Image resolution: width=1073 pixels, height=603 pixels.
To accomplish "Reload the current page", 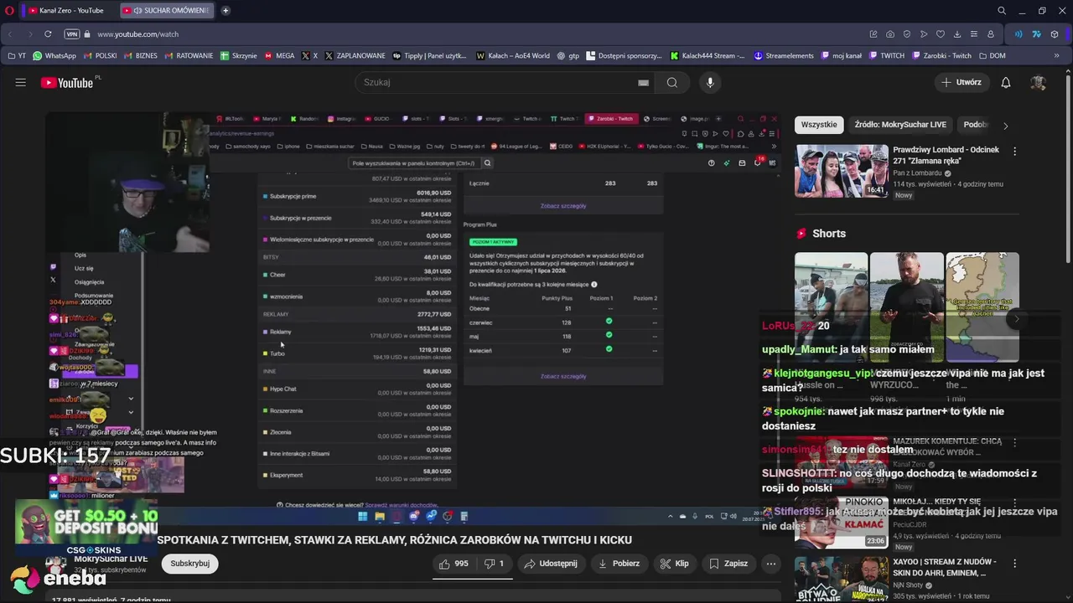I will (x=48, y=34).
